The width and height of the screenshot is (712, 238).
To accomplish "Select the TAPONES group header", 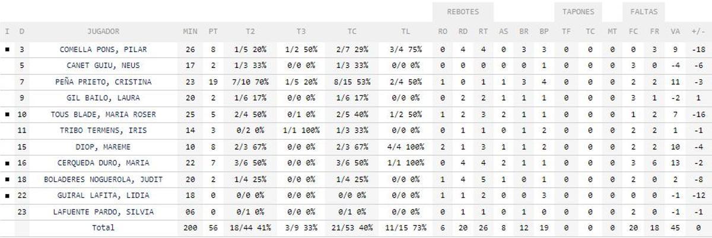I will pyautogui.click(x=578, y=12).
